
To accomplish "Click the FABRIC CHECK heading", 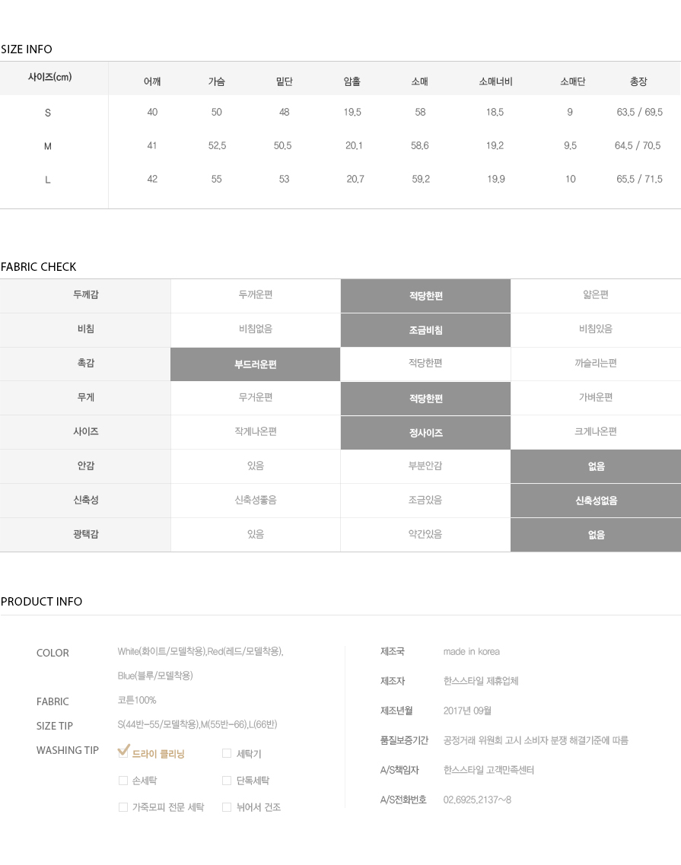I will click(38, 266).
